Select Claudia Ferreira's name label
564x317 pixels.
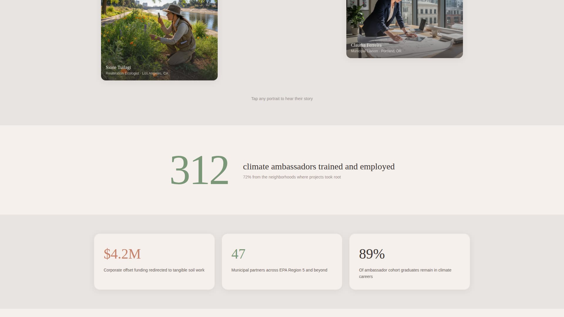366,45
